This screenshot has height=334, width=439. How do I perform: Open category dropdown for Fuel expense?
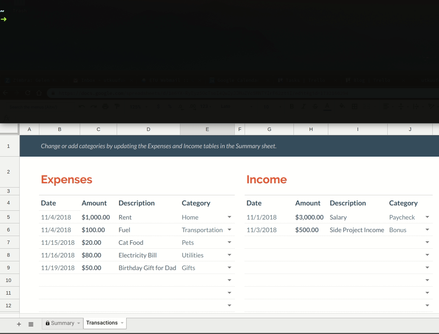(x=230, y=230)
